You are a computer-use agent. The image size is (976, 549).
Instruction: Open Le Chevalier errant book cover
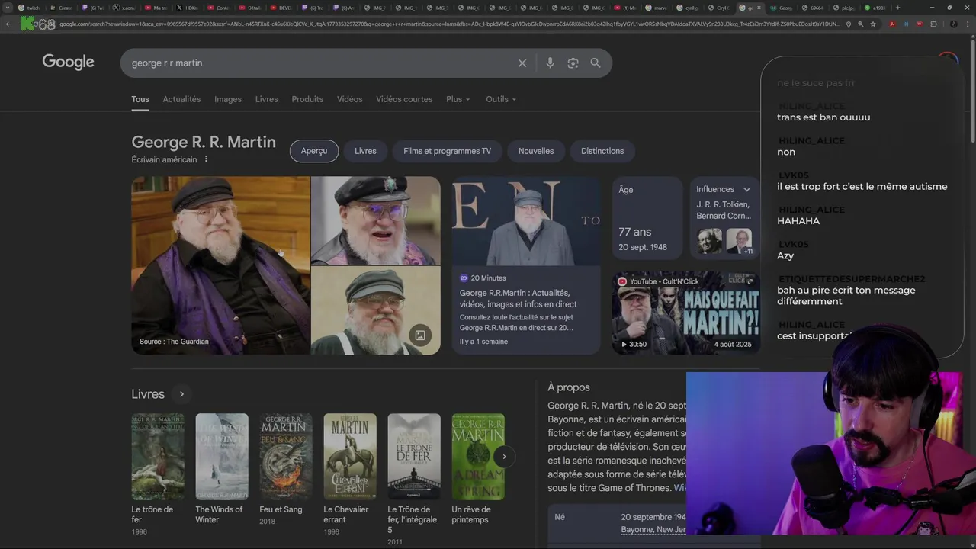tap(350, 457)
